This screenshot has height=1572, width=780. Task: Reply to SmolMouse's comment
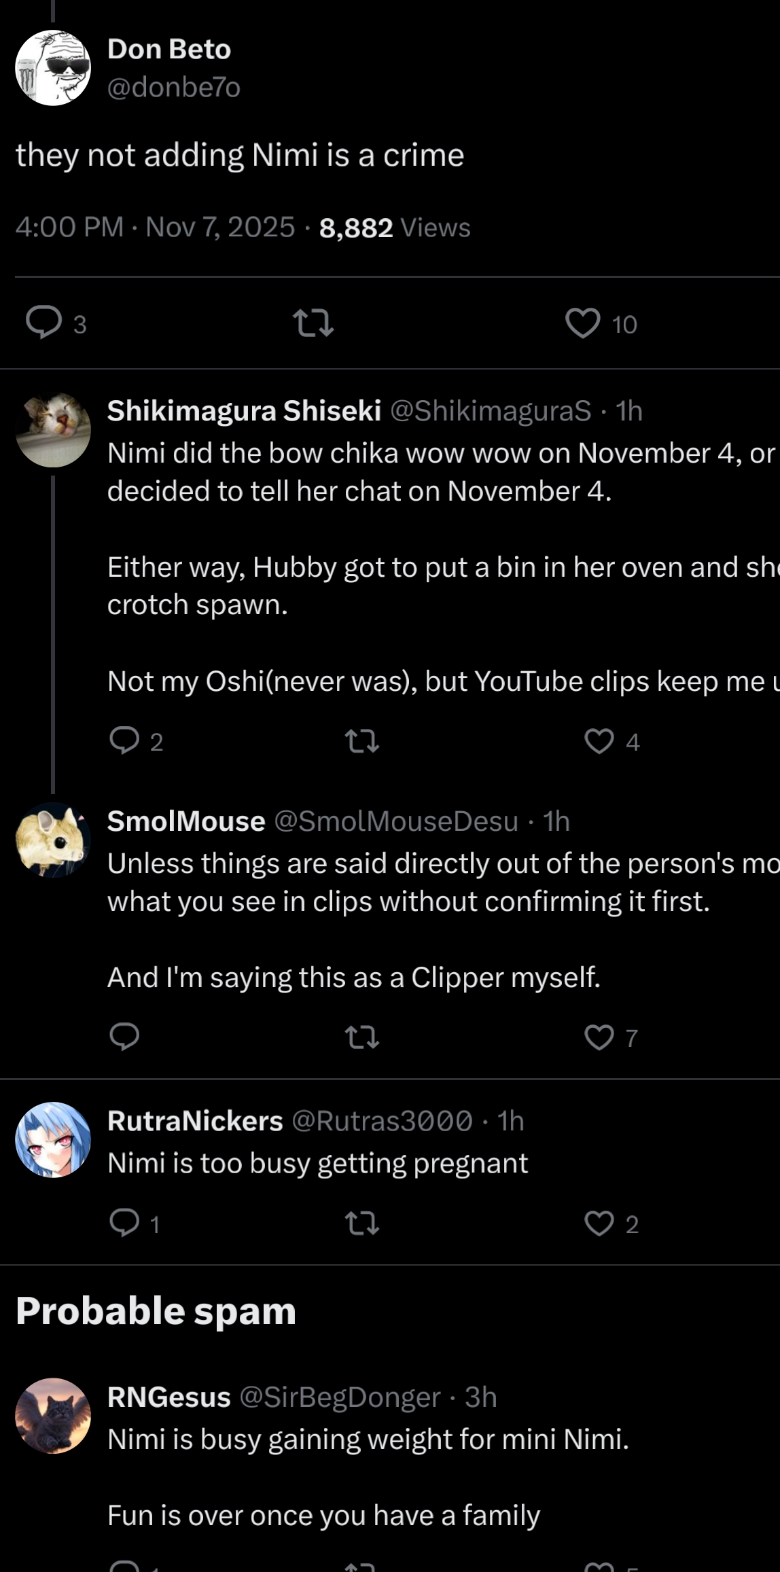coord(125,1037)
